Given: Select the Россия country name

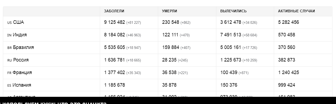Looking at the screenshot, I should coord(21,60).
